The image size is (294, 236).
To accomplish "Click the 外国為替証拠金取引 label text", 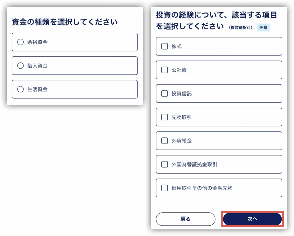I will (x=194, y=165).
